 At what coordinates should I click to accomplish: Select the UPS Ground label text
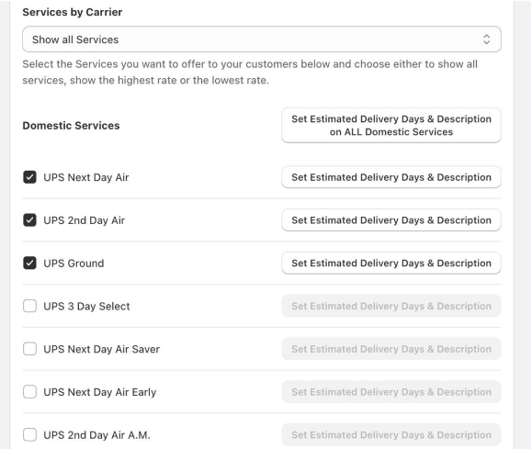74,264
